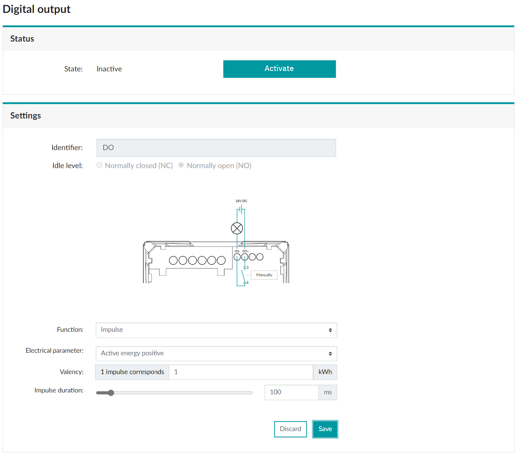
Task: Click the lamp symbol in the wiring diagram
Action: (x=237, y=228)
